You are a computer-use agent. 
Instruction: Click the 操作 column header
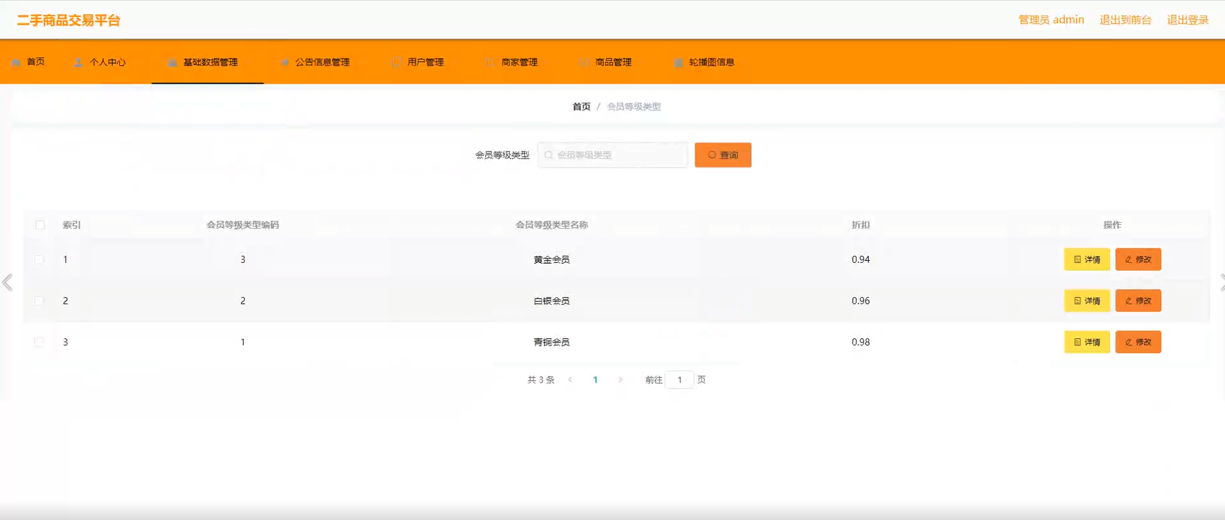(x=1112, y=225)
